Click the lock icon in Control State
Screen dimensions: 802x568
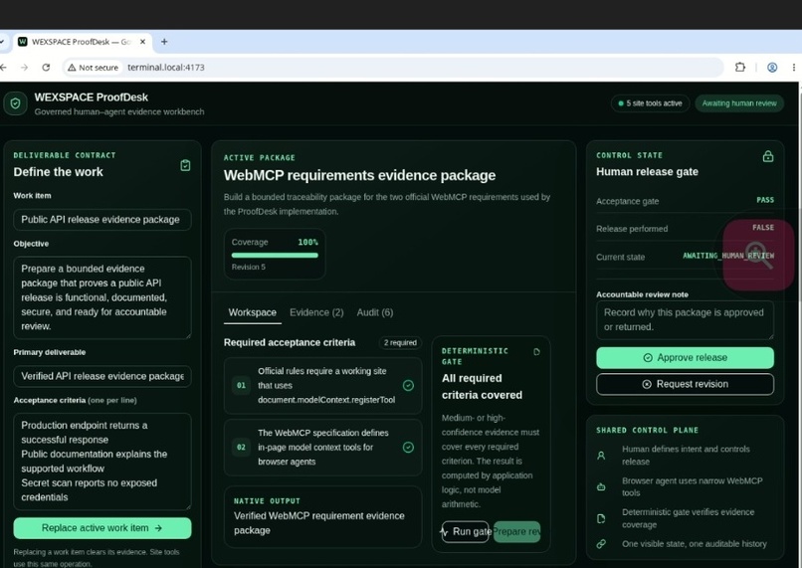point(768,156)
